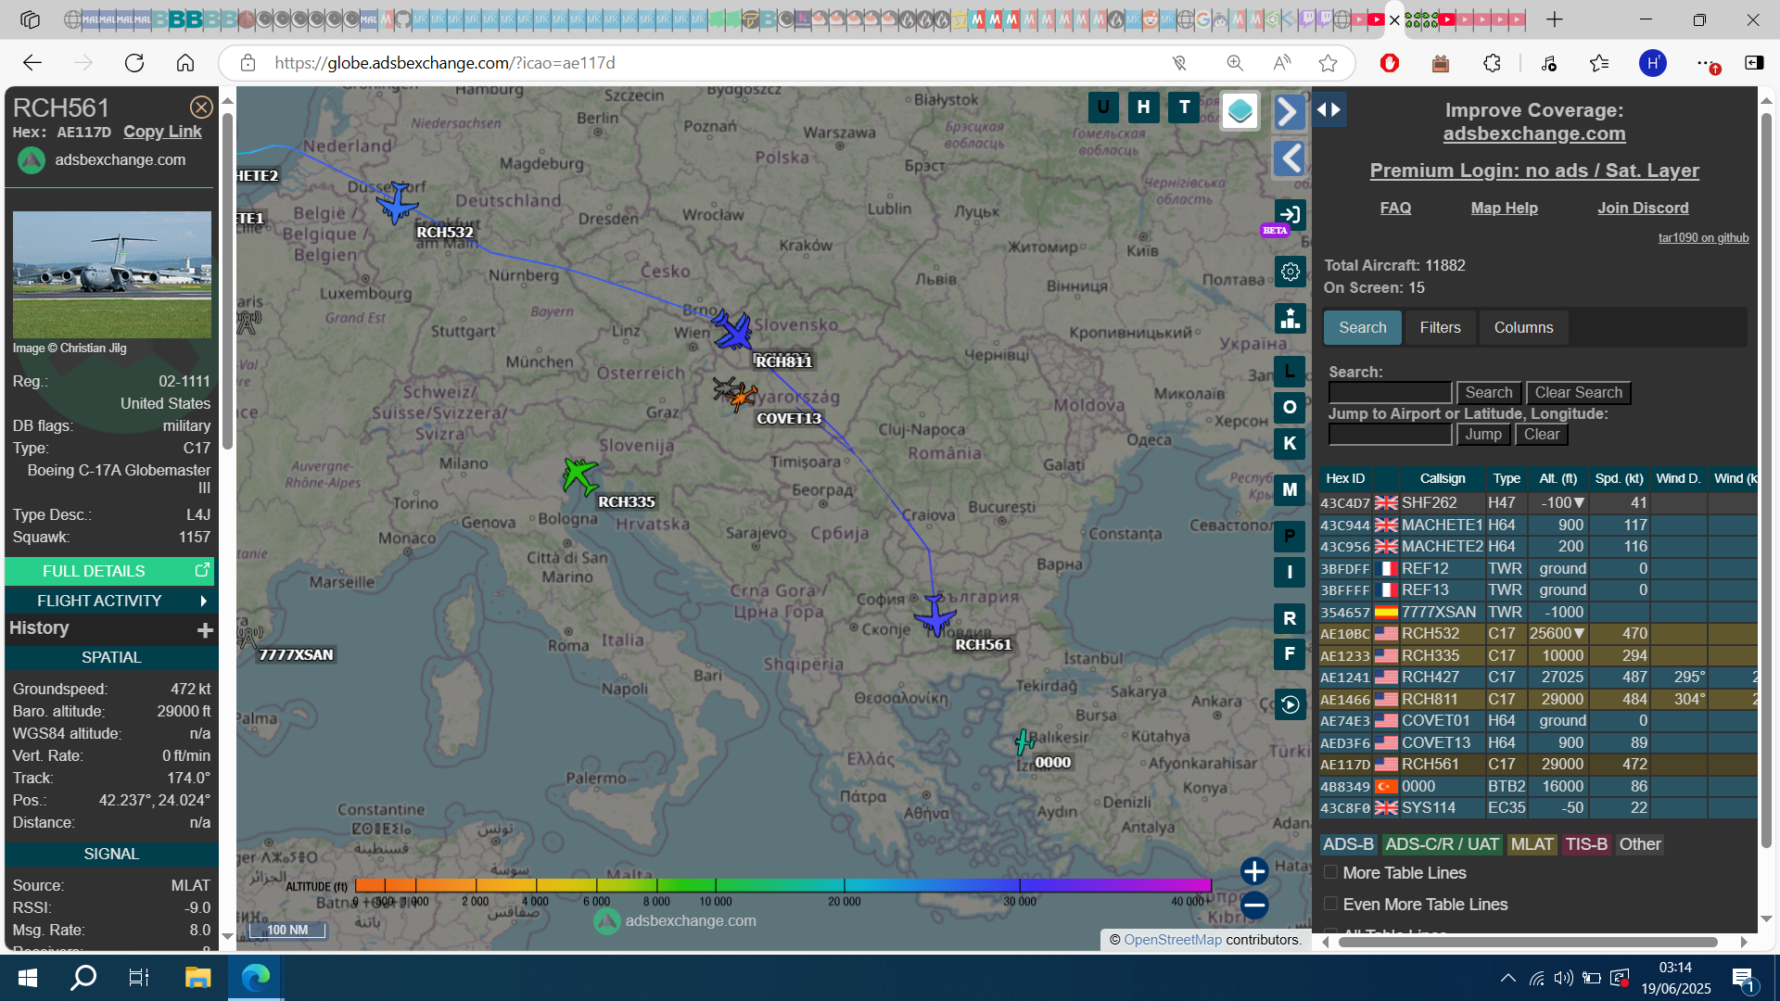
Task: Click the altitude color legend bar
Action: [782, 885]
